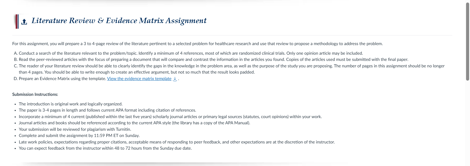
Task: Open the View the evidence matrix template link
Action: coord(139,79)
